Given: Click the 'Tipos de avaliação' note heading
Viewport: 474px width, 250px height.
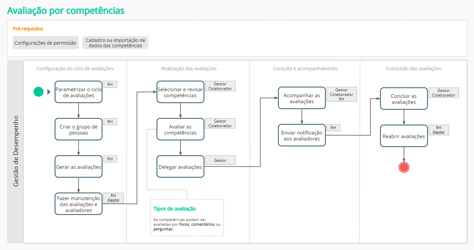Looking at the screenshot, I should pyautogui.click(x=175, y=209).
